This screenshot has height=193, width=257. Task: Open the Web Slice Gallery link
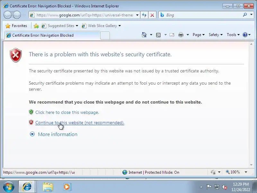tap(101, 26)
